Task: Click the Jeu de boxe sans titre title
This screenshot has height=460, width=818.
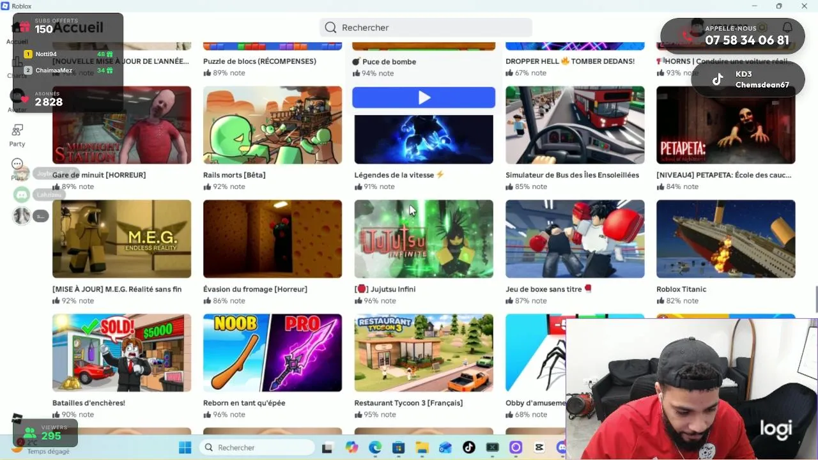Action: 549,289
